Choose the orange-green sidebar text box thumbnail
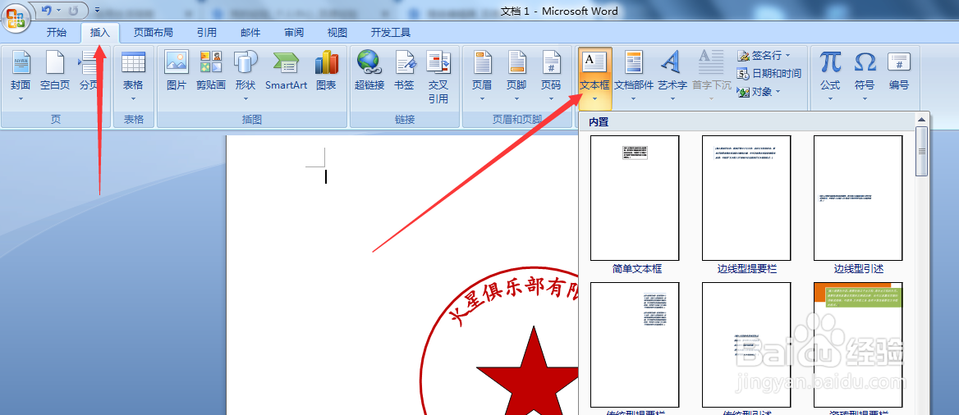Viewport: 959px width, 415px height. (x=858, y=344)
